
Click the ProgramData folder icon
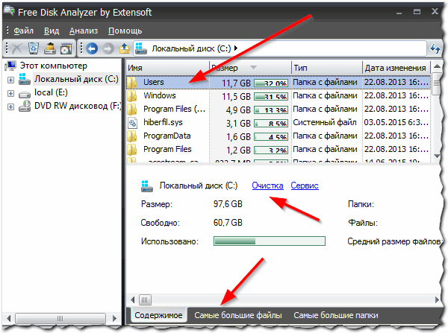(132, 136)
